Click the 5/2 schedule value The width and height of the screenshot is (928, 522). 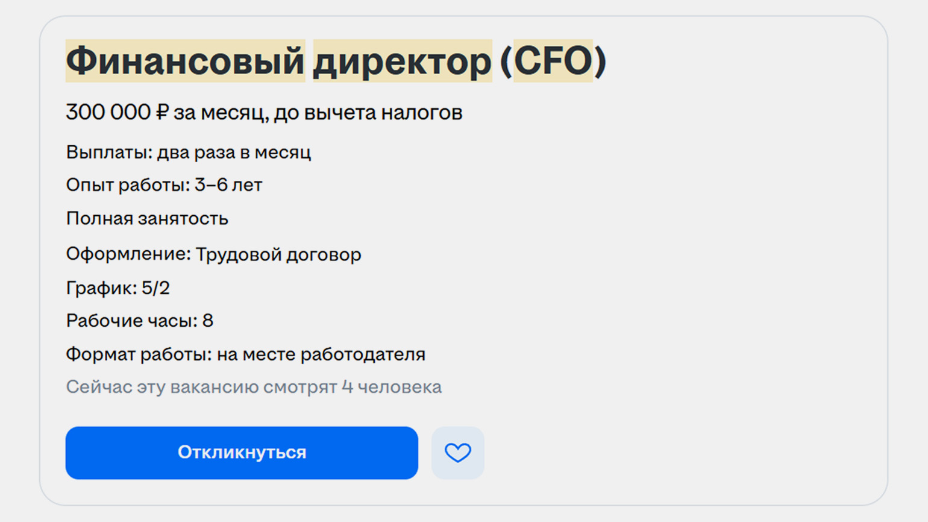click(155, 288)
